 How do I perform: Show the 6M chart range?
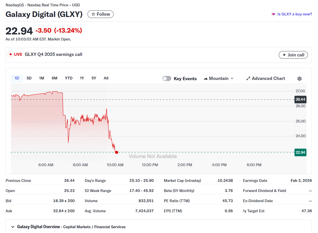click(54, 78)
